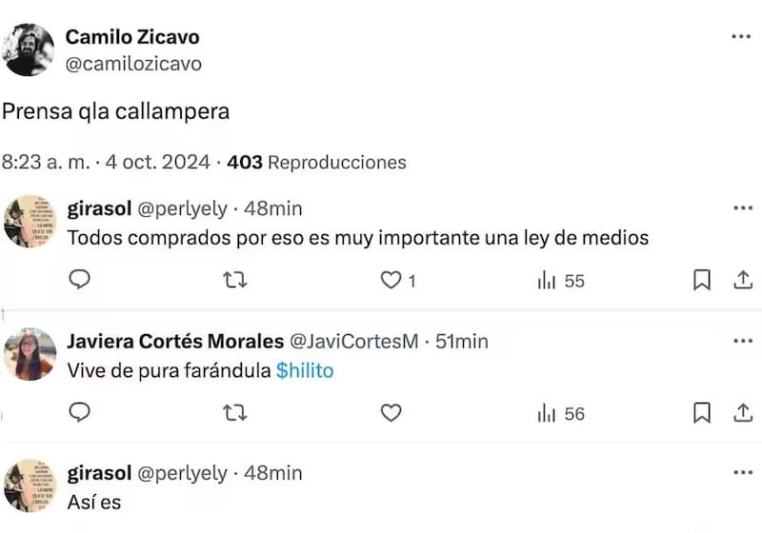The image size is (762, 533).
Task: Like girasol's comment with 1 like
Action: tap(391, 281)
